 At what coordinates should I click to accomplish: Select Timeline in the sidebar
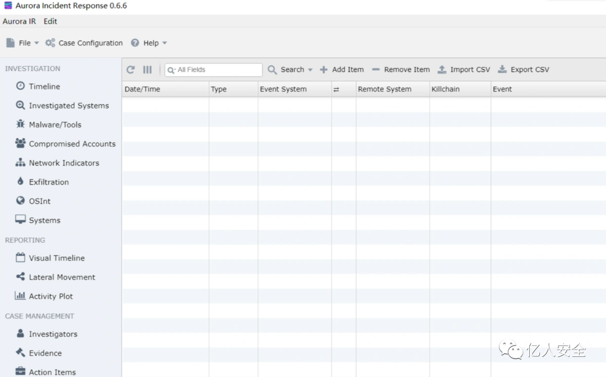[44, 86]
